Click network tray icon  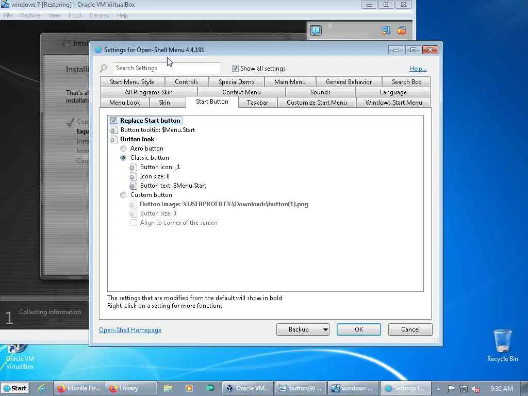pyautogui.click(x=464, y=389)
